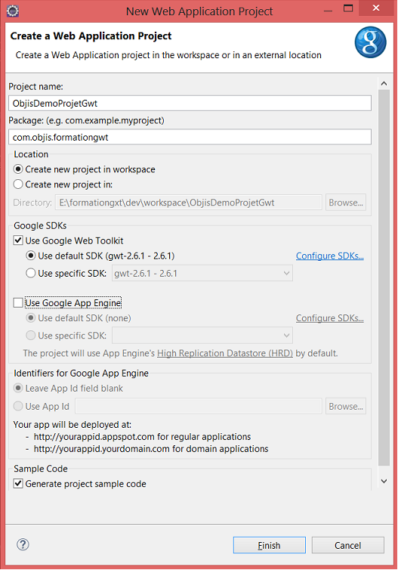
Task: Open help via the question mark icon
Action: pyautogui.click(x=23, y=544)
